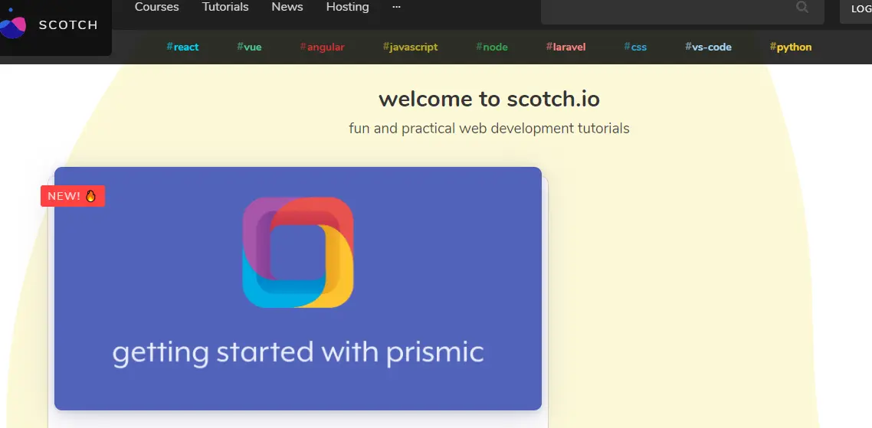This screenshot has height=428, width=872.
Task: Open the #vue tag
Action: coord(249,47)
